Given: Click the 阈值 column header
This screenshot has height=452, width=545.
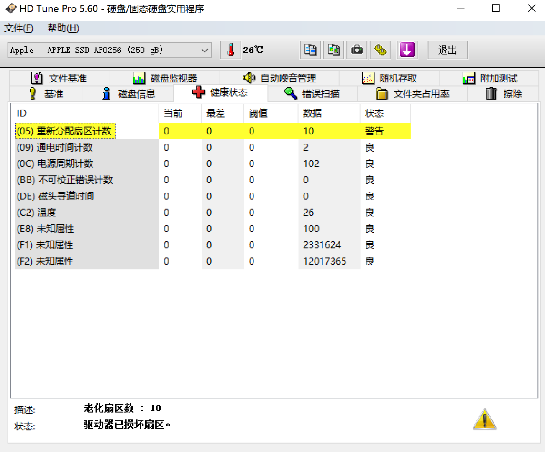Looking at the screenshot, I should [x=271, y=113].
